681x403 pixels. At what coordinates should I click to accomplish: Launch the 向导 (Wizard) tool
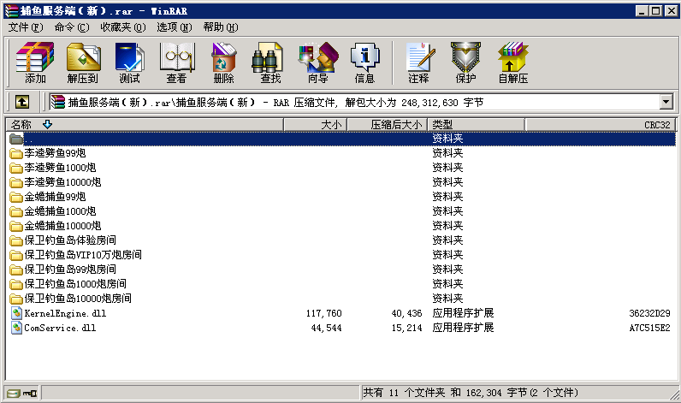pos(317,63)
